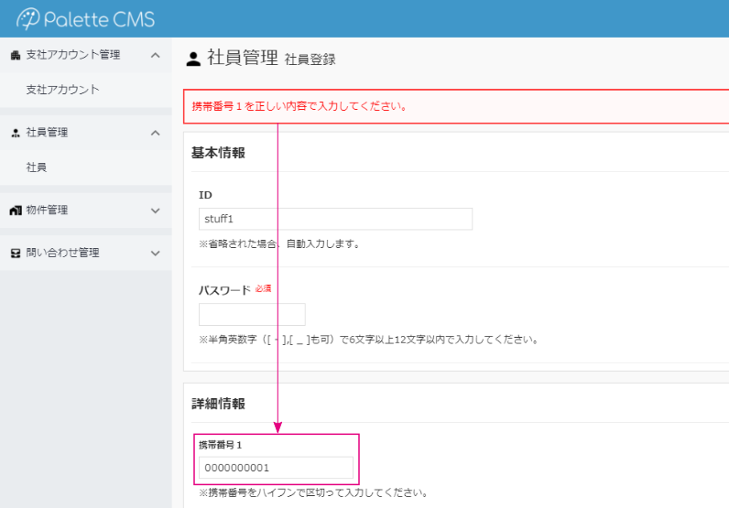The width and height of the screenshot is (729, 508).
Task: Click the empty パスワード input field
Action: [x=251, y=314]
